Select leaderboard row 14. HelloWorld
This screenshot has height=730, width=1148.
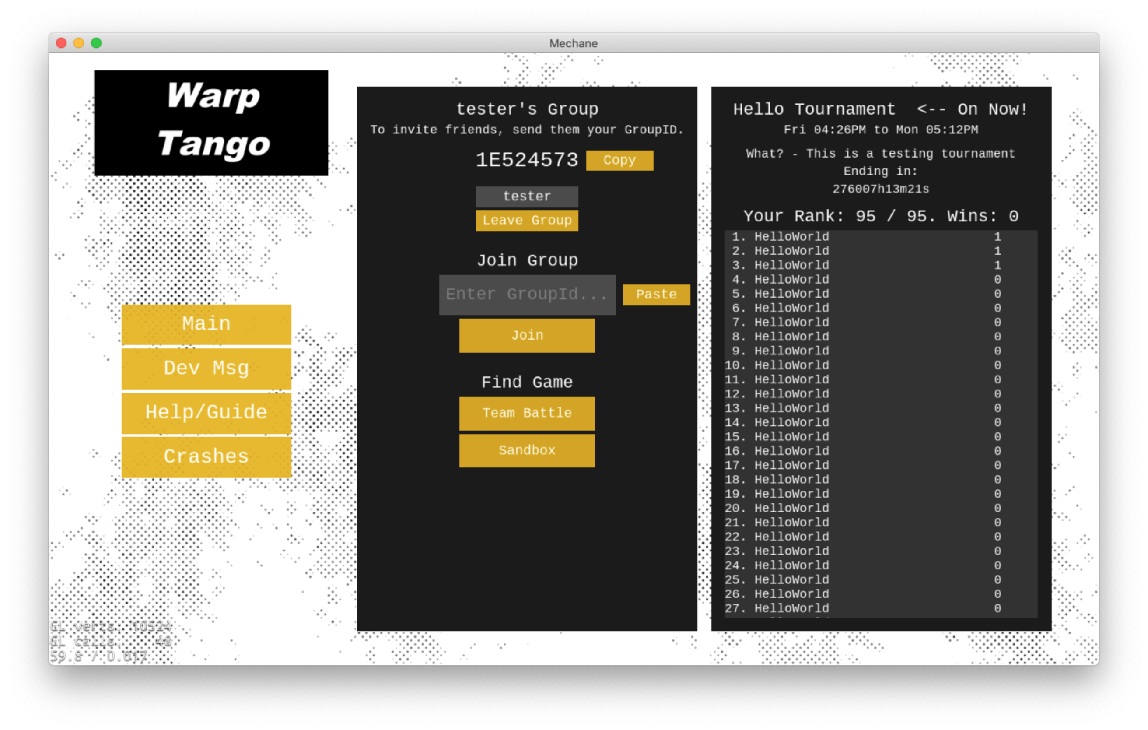(x=881, y=423)
